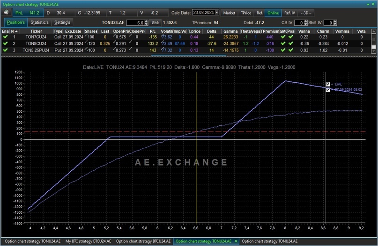
Task: Switch to My BTC strategy BTCU24.AE tab
Action: click(88, 241)
